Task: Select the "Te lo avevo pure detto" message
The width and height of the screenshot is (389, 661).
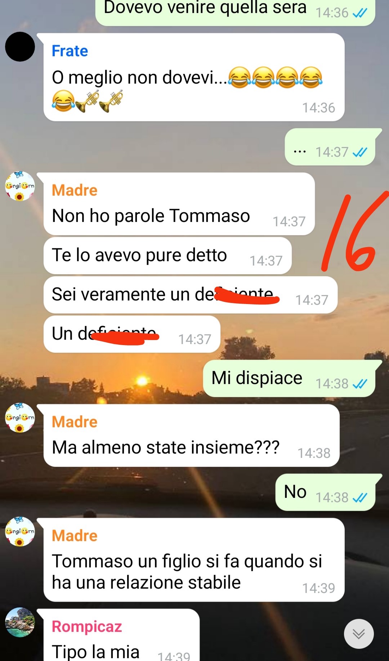Action: click(x=167, y=255)
